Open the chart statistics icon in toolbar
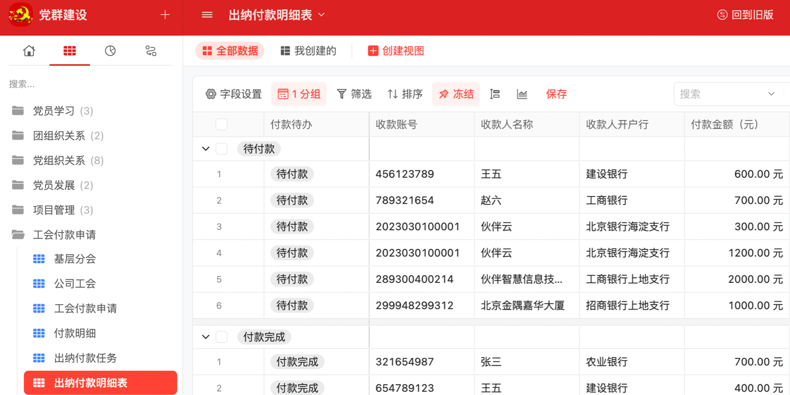The image size is (790, 395). (x=522, y=94)
